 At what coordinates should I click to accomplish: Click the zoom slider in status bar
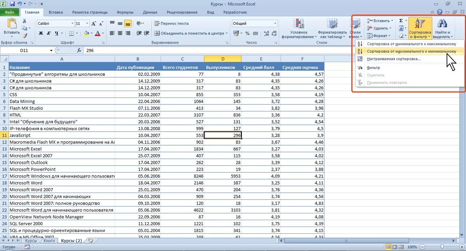point(442,247)
